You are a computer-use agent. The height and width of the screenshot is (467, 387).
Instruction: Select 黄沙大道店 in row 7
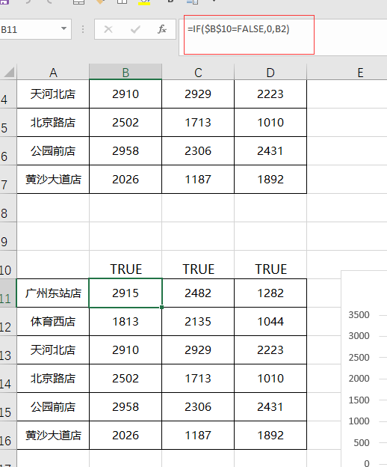click(x=53, y=180)
